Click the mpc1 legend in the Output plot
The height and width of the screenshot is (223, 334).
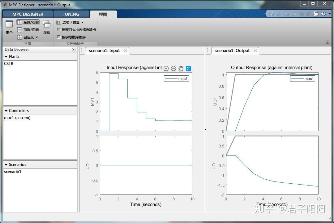coord(302,79)
